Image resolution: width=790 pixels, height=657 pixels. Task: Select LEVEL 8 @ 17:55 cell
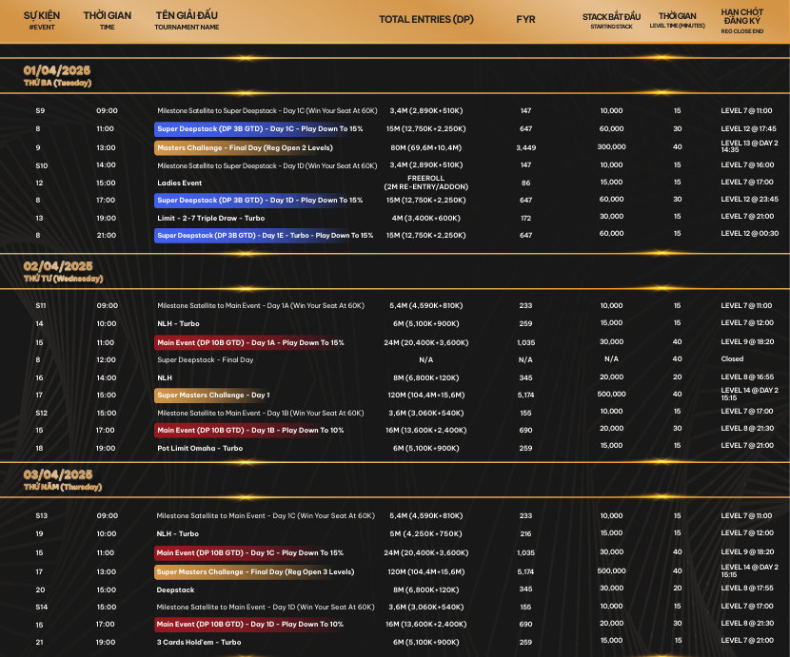747,588
